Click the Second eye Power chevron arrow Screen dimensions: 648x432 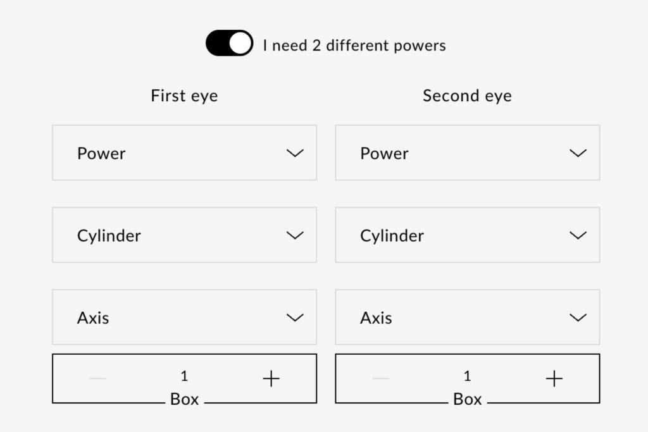coord(578,153)
